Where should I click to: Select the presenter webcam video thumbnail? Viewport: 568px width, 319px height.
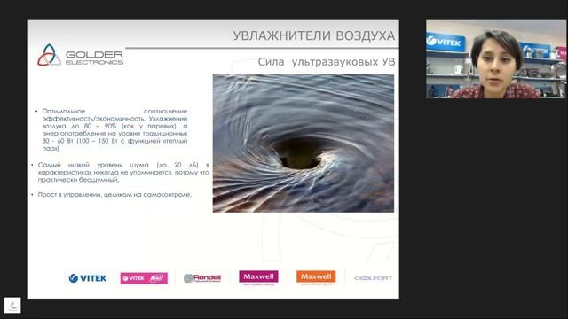coord(496,59)
